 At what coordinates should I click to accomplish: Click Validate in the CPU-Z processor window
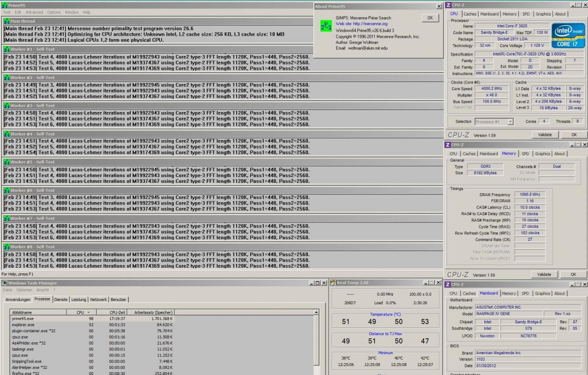tap(545, 135)
